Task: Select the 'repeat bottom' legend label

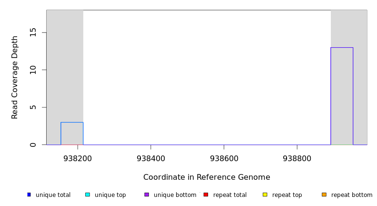Action: pos(352,195)
